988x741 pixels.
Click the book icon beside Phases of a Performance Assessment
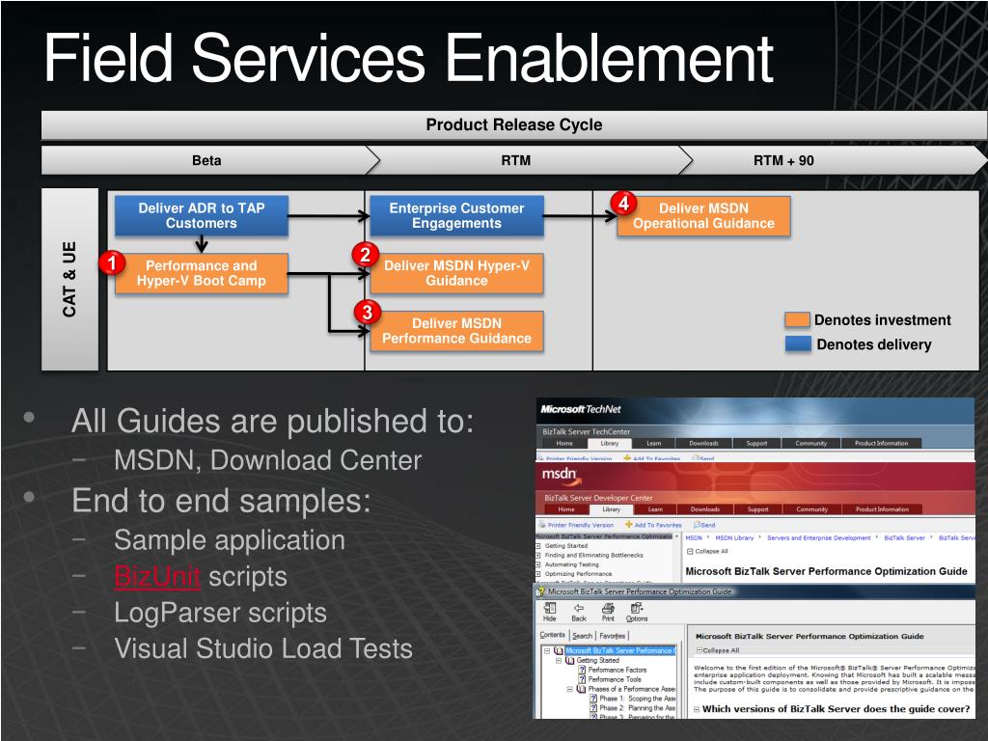tap(581, 689)
